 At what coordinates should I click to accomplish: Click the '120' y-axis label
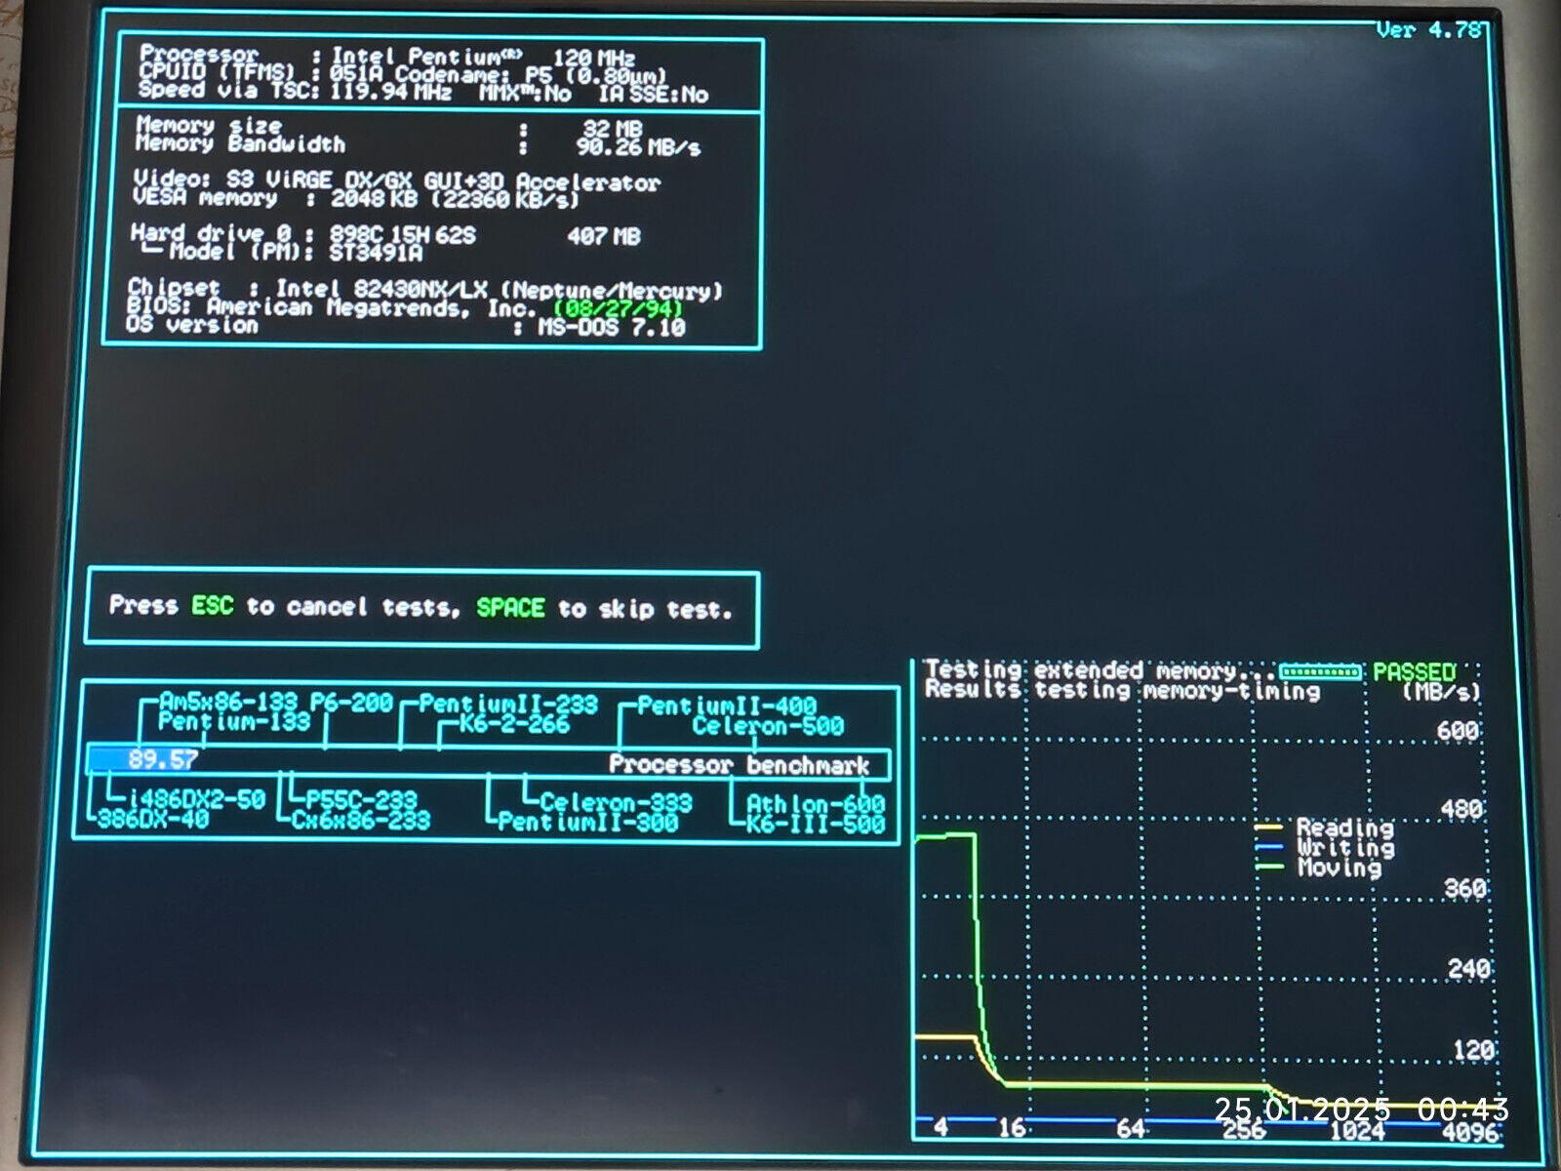[1473, 1051]
